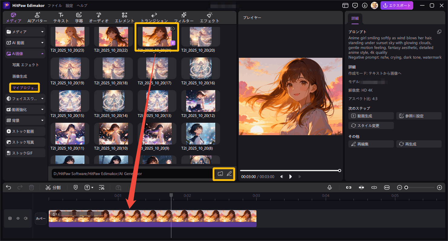Screen dimensions: 448x241
Task: Click the 動画生成 button
Action: [x=371, y=116]
